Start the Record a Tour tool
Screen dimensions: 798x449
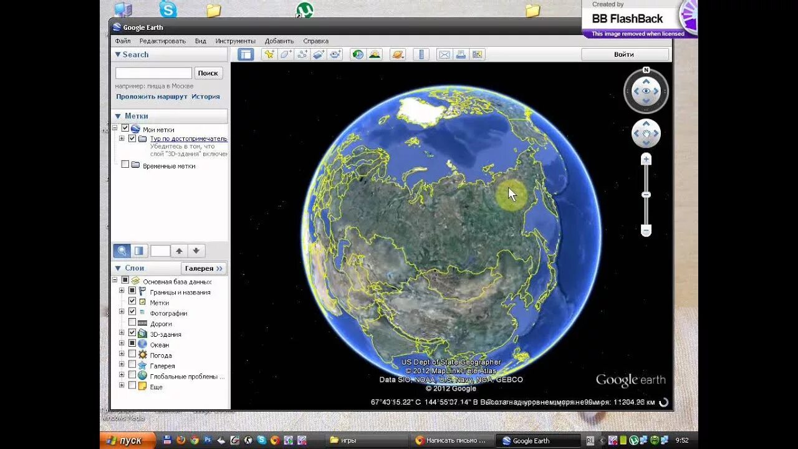[335, 54]
